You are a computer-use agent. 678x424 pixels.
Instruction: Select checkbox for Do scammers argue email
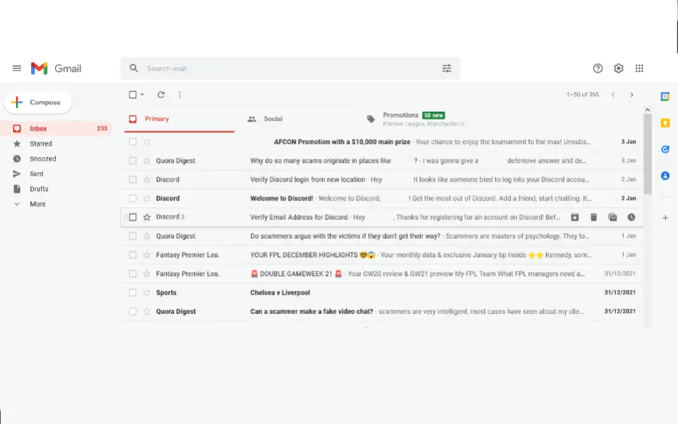133,236
